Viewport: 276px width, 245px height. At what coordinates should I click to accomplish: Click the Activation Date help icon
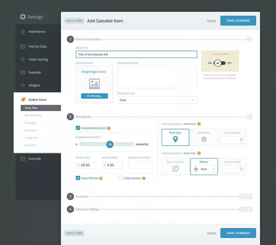click(199, 124)
